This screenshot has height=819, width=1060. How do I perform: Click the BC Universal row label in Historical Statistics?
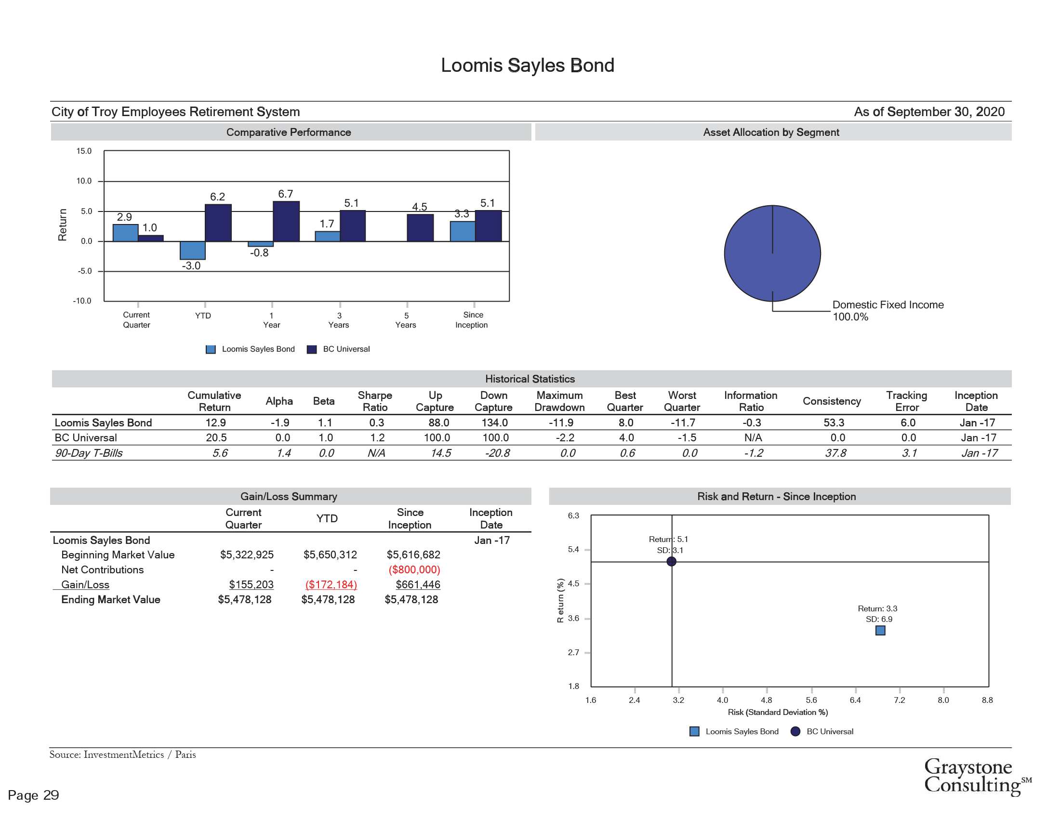pos(86,437)
